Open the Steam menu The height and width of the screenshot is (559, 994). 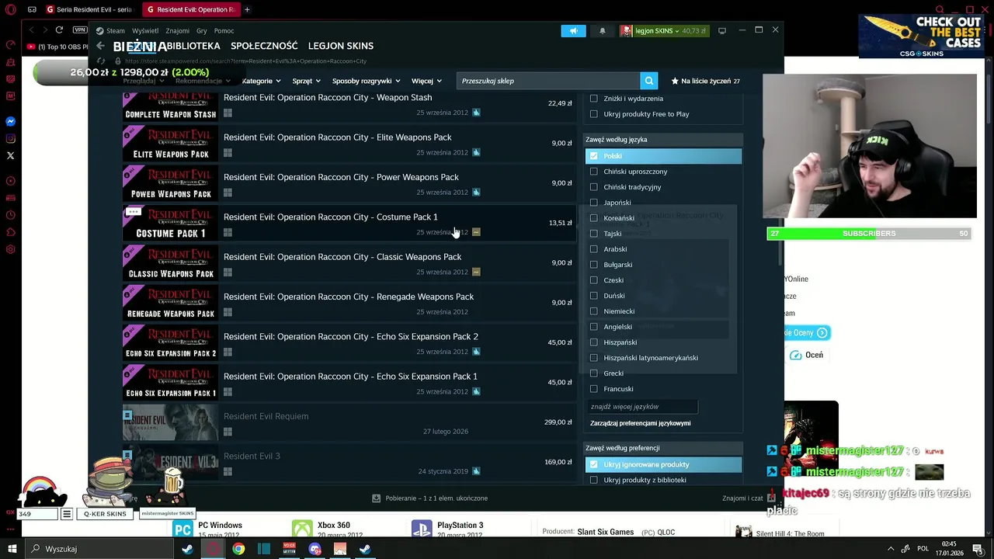tap(111, 31)
